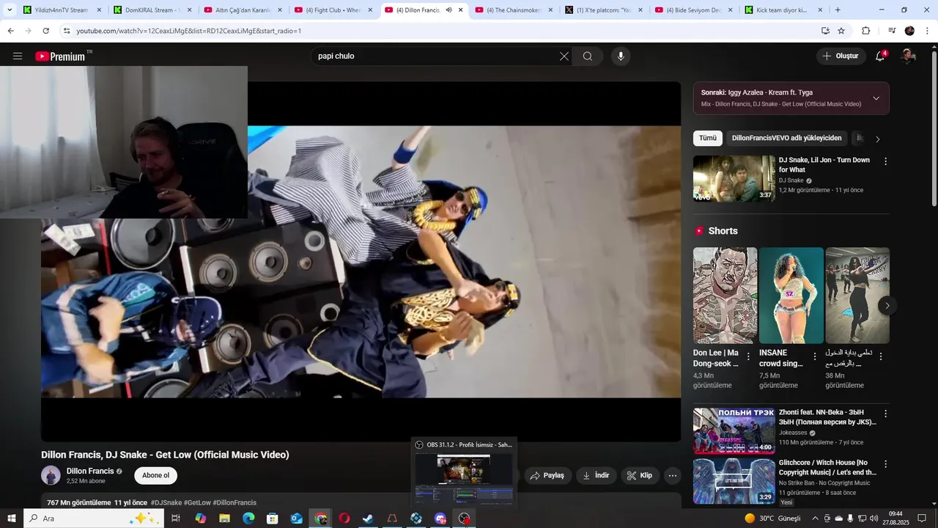Click the OBS 31.1.2 preview window thumbnail
The height and width of the screenshot is (528, 938).
pos(463,478)
